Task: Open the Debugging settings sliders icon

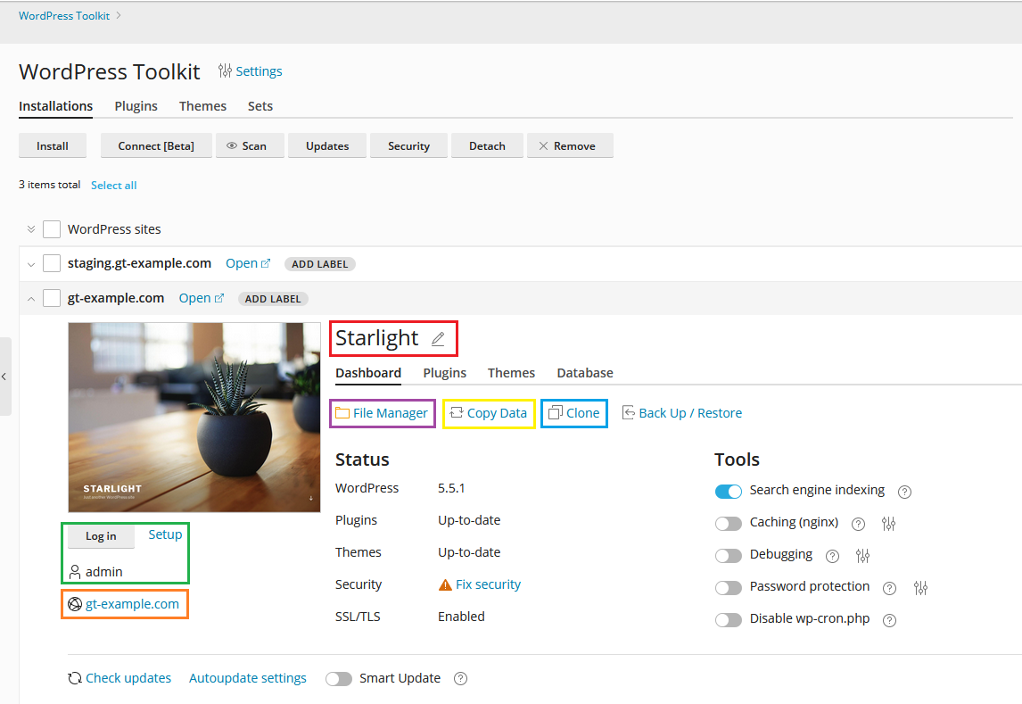Action: [x=862, y=555]
